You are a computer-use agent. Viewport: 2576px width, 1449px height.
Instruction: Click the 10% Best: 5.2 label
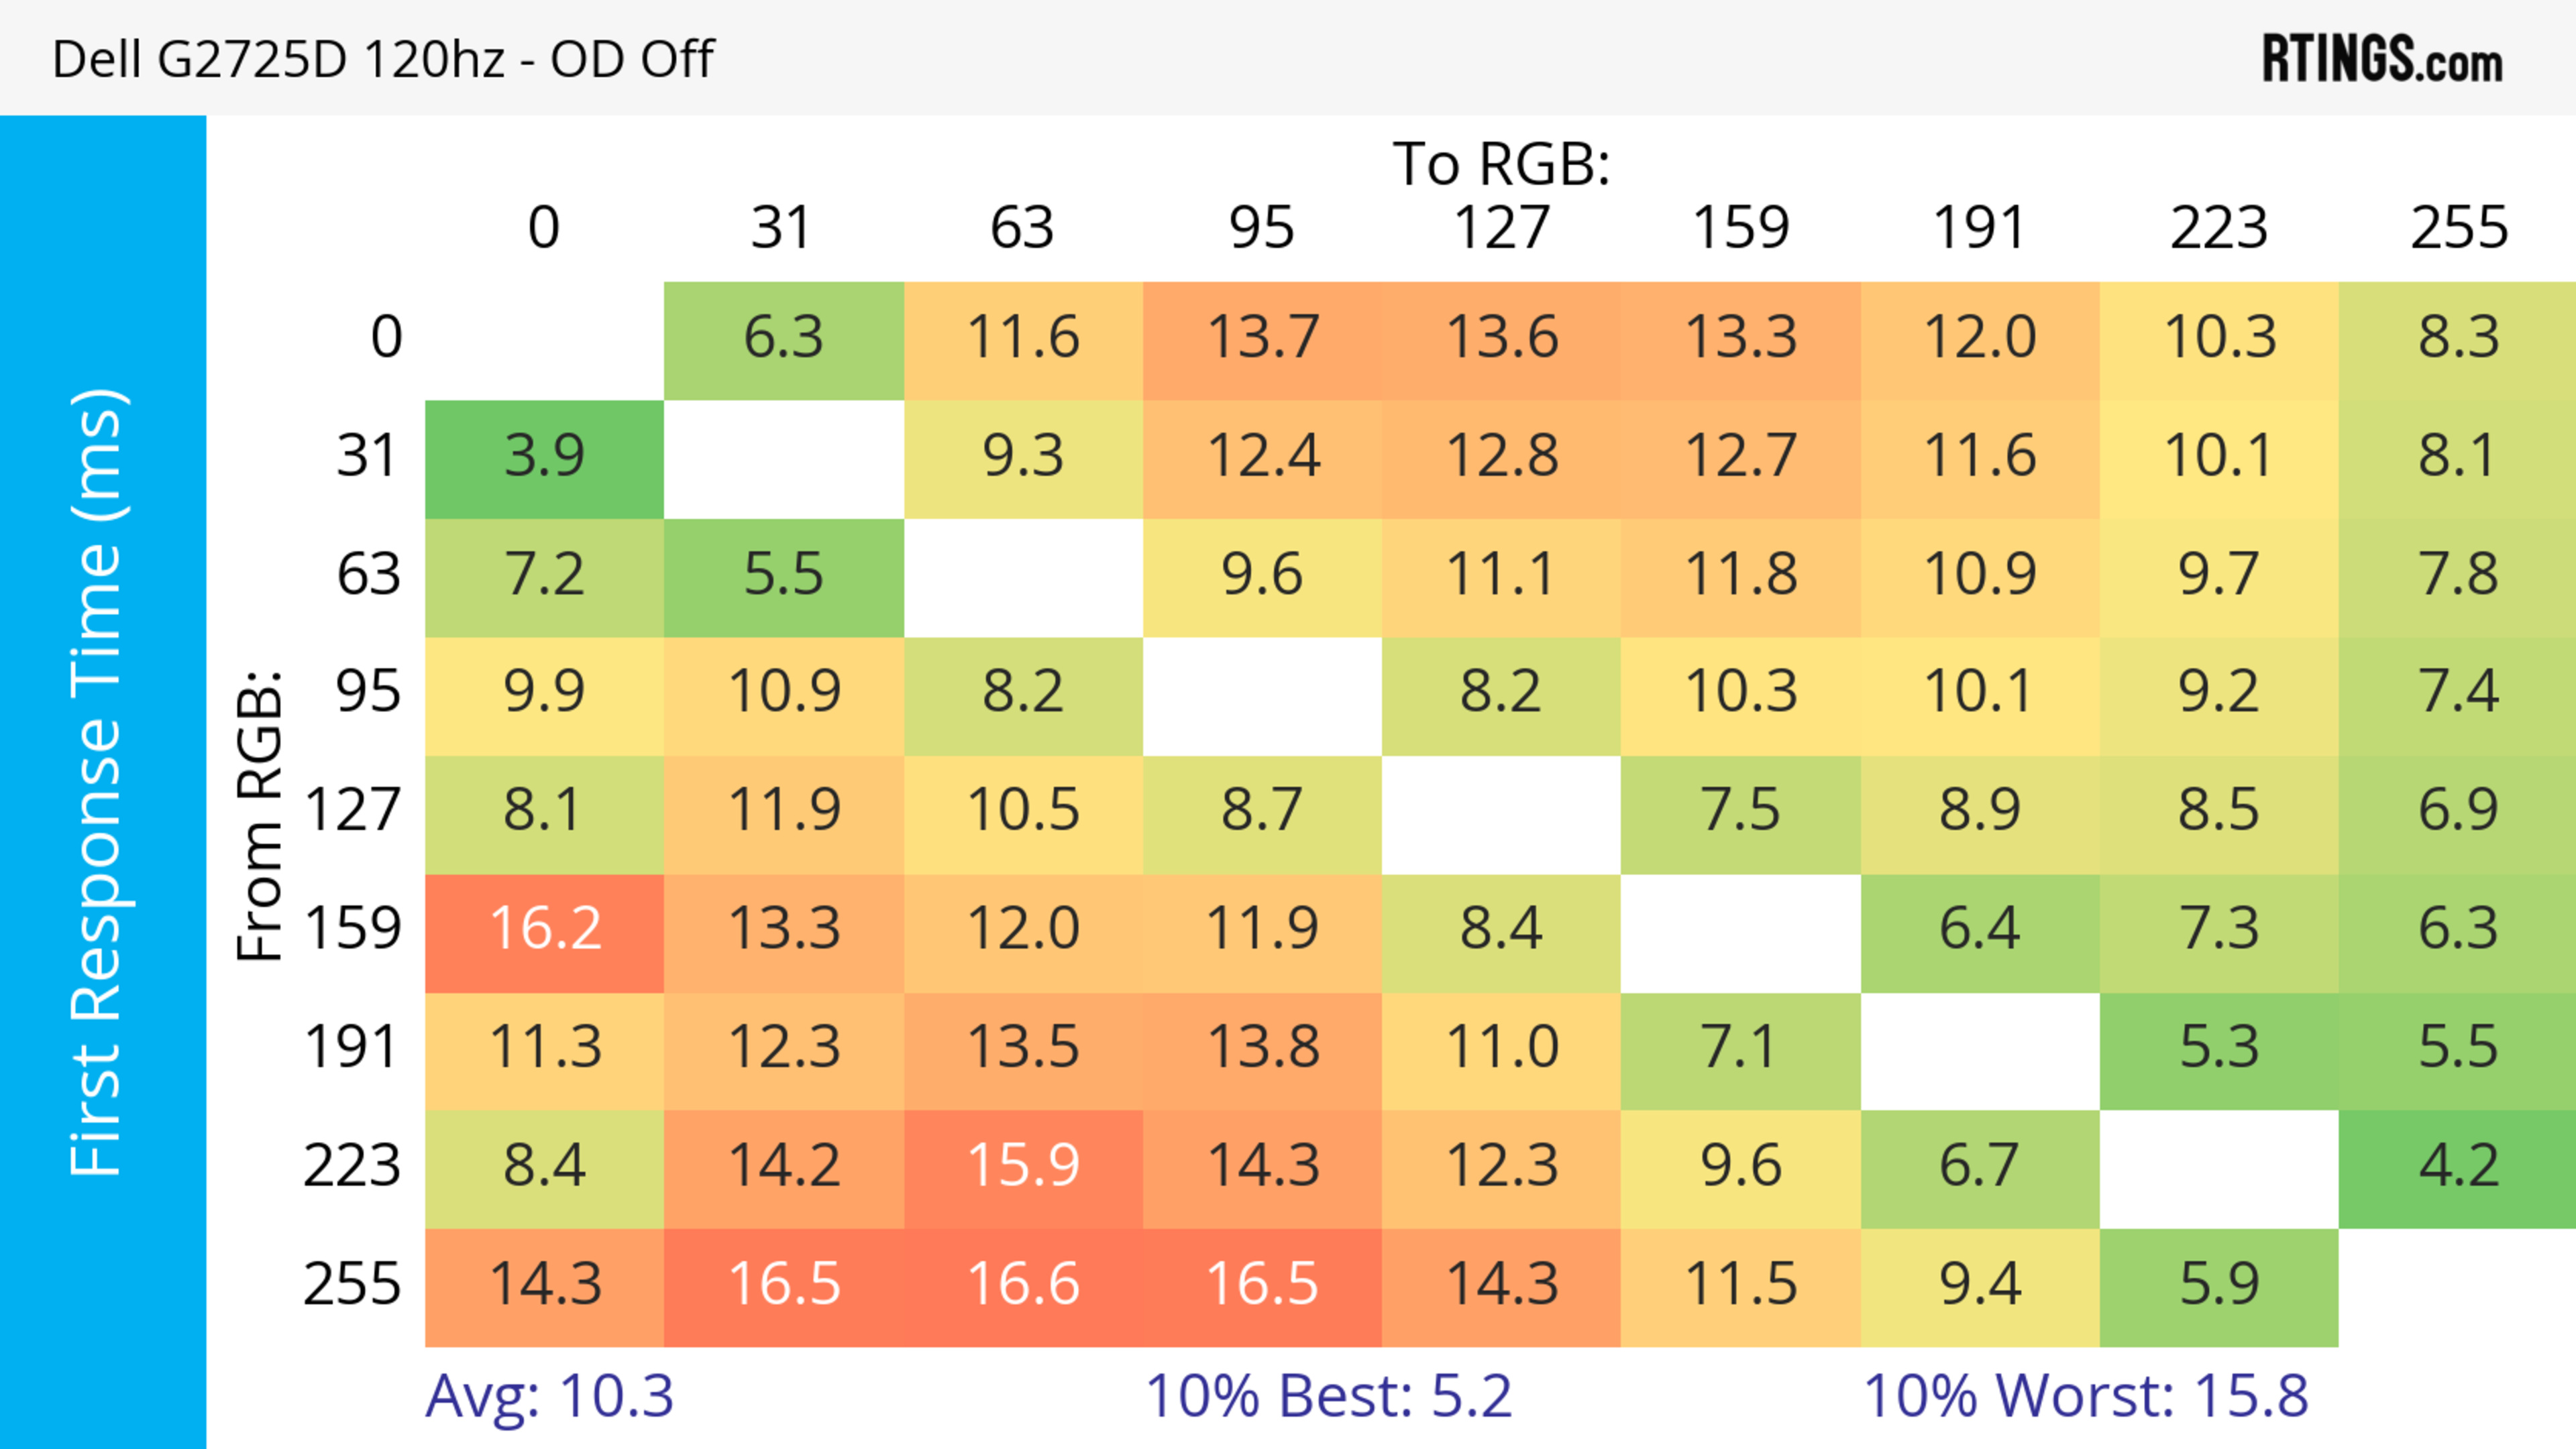click(x=1328, y=1396)
